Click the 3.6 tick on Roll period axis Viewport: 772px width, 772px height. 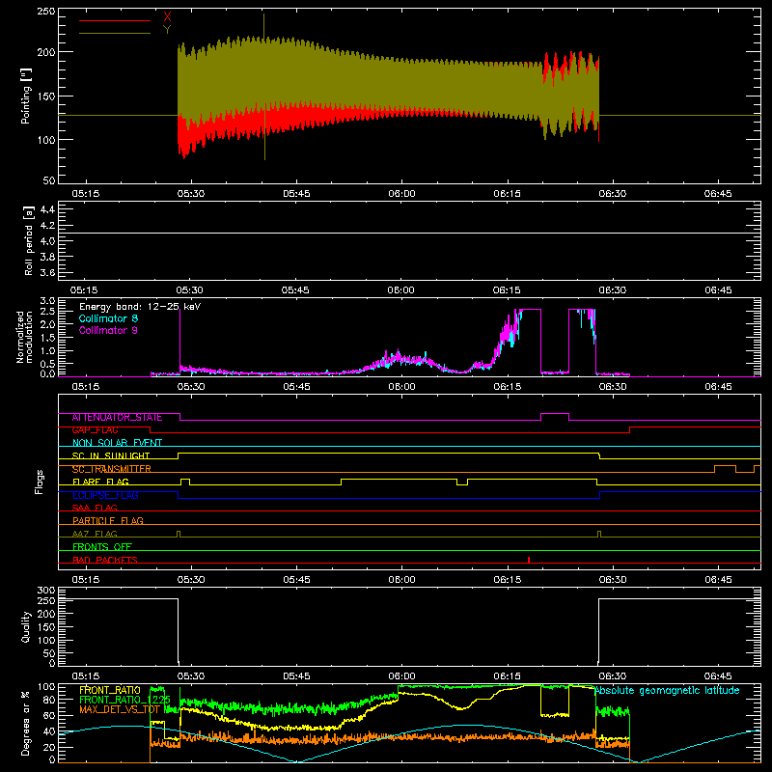[47, 272]
